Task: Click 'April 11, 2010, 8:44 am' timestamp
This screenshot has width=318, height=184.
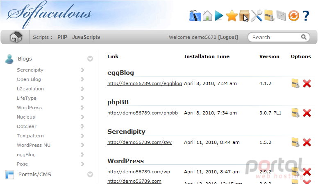Action: [x=212, y=142]
